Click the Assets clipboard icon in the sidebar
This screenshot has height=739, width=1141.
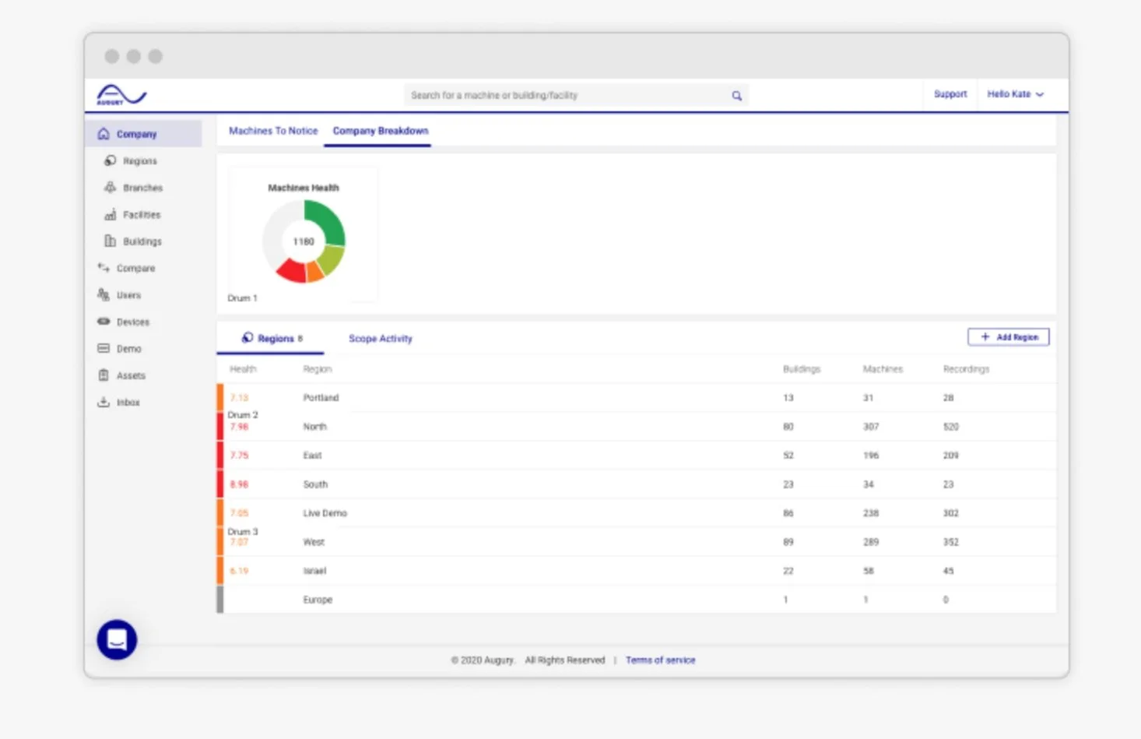tap(104, 375)
